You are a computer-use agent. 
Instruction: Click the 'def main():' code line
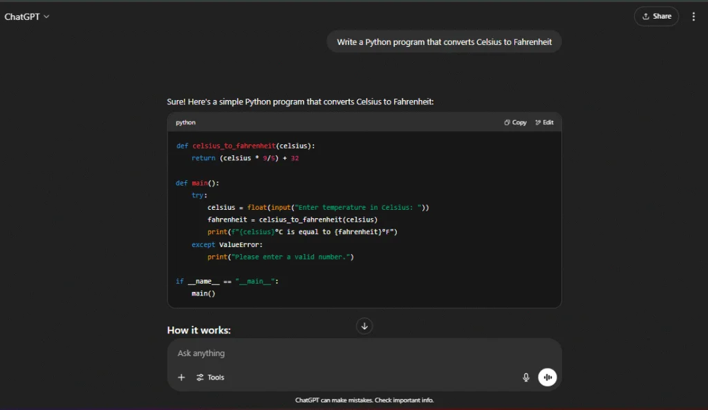click(197, 183)
